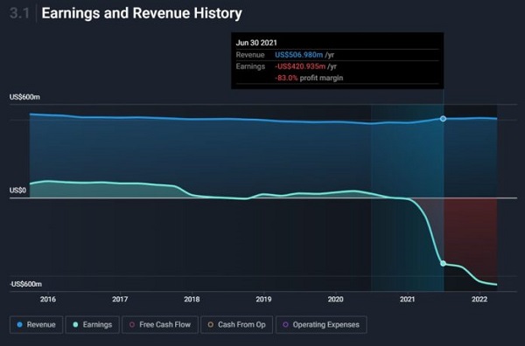The width and height of the screenshot is (525, 346).
Task: Click the US$506.980m revenue value in tooltip
Action: pos(298,55)
